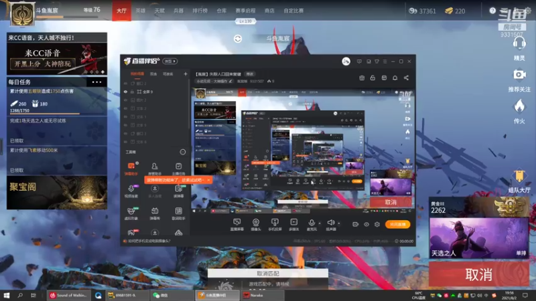
Task: Click the notification bell icon in stream header
Action: tap(395, 78)
